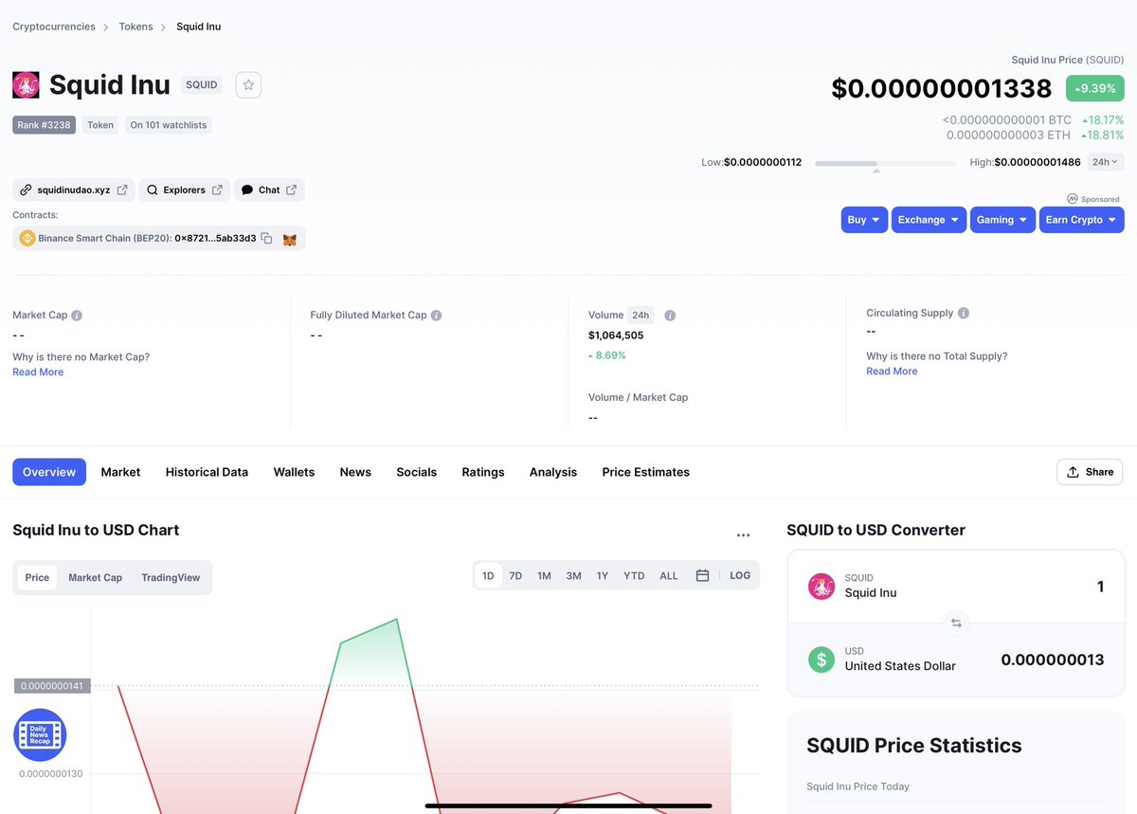Image resolution: width=1137 pixels, height=814 pixels.
Task: Click the SQUID amount field showing 1
Action: pyautogui.click(x=1100, y=587)
